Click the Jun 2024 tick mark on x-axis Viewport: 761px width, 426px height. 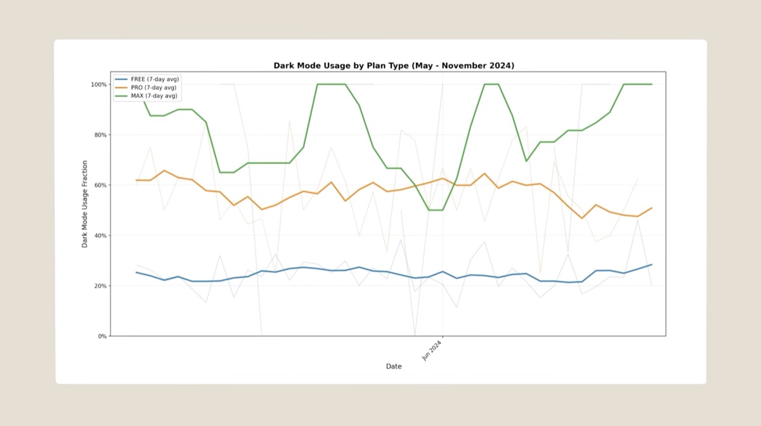tap(442, 337)
